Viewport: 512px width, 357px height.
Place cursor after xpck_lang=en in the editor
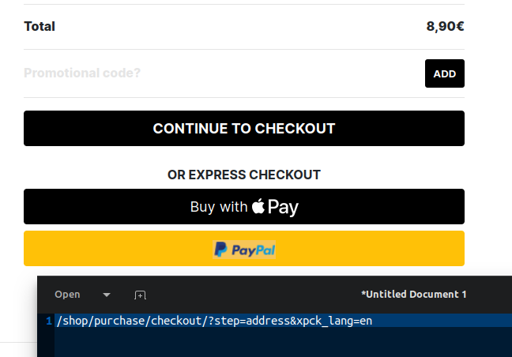click(373, 321)
